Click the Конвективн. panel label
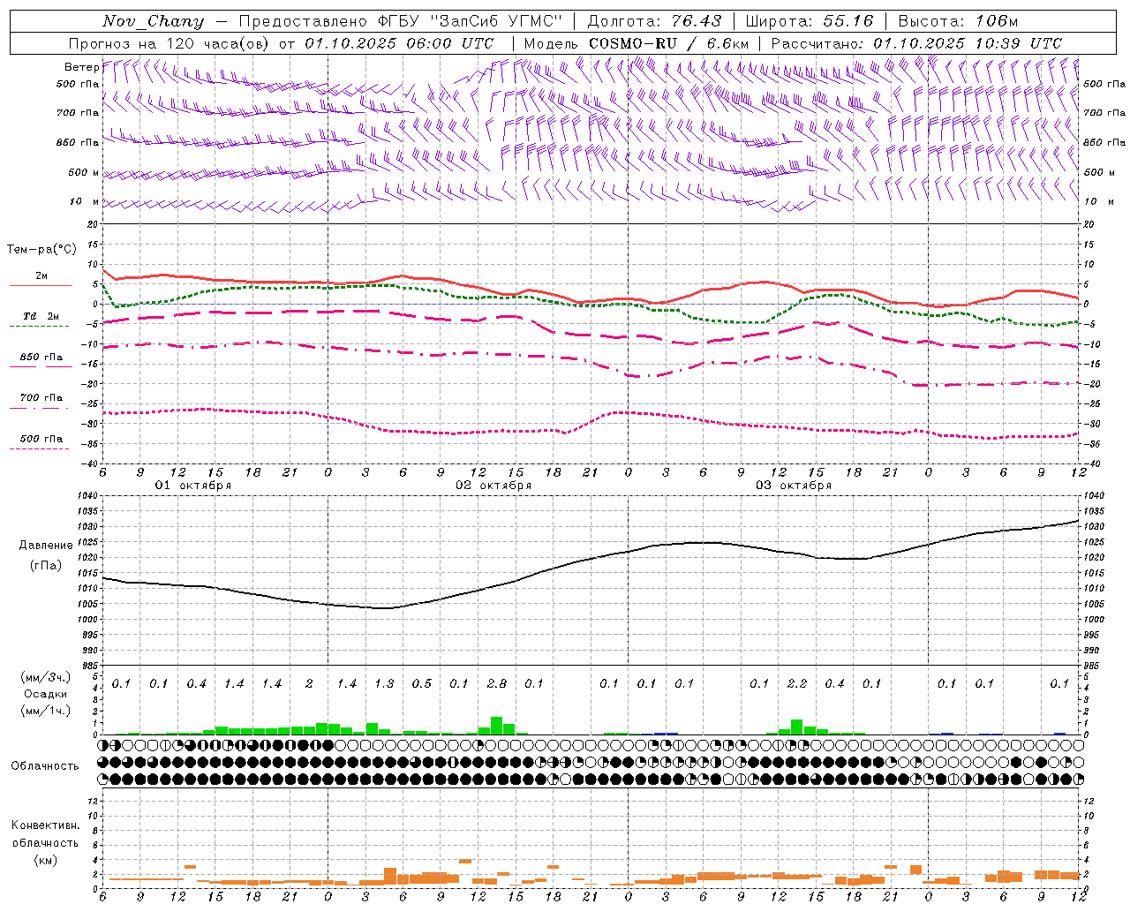1130x904 pixels. pyautogui.click(x=46, y=825)
